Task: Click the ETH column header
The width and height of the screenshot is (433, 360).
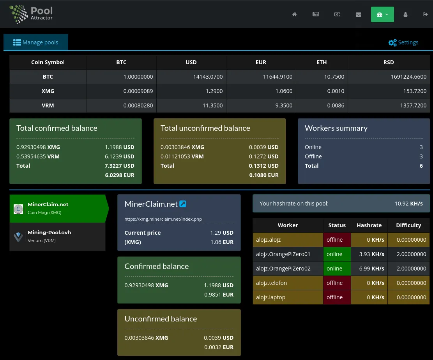Action: [x=322, y=62]
